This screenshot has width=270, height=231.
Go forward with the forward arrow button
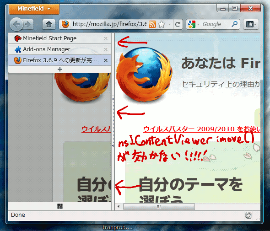coord(28,24)
